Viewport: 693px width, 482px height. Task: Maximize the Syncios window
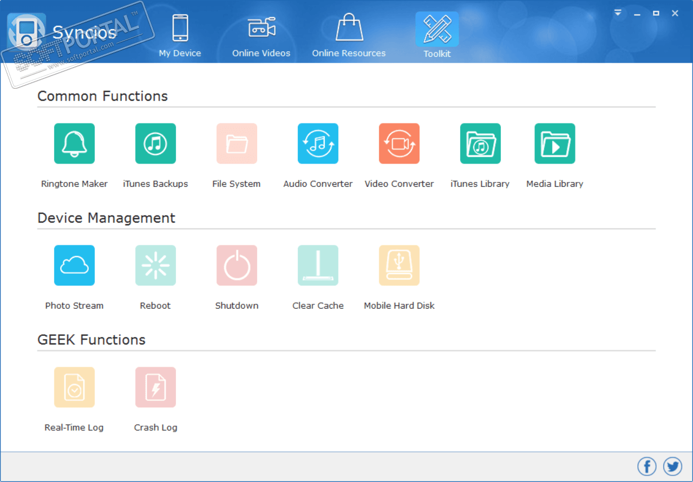(656, 14)
